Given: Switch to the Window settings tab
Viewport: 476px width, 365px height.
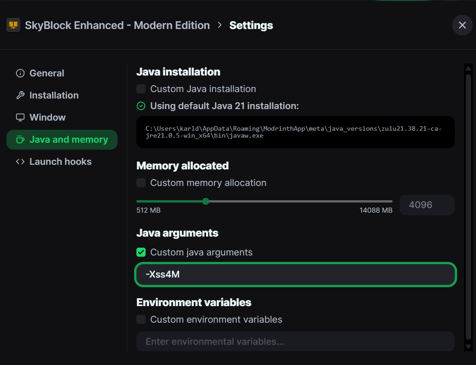Looking at the screenshot, I should coord(62,117).
